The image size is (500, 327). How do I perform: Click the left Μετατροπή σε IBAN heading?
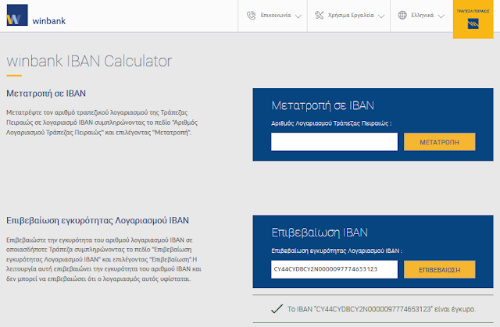(46, 94)
